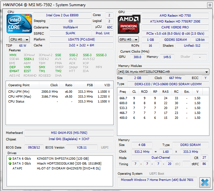Screen dimensions: 214x191
Task: Close the System Summary window from title bar
Action: coord(210,5)
